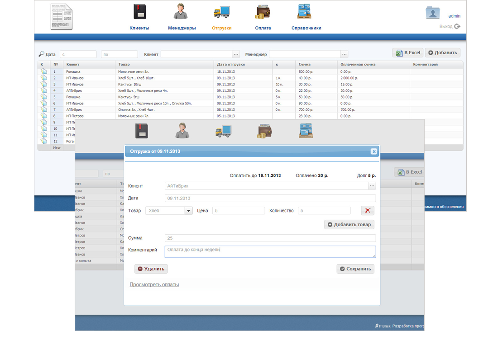Sort by Оплаченная сумма column header

click(x=358, y=64)
